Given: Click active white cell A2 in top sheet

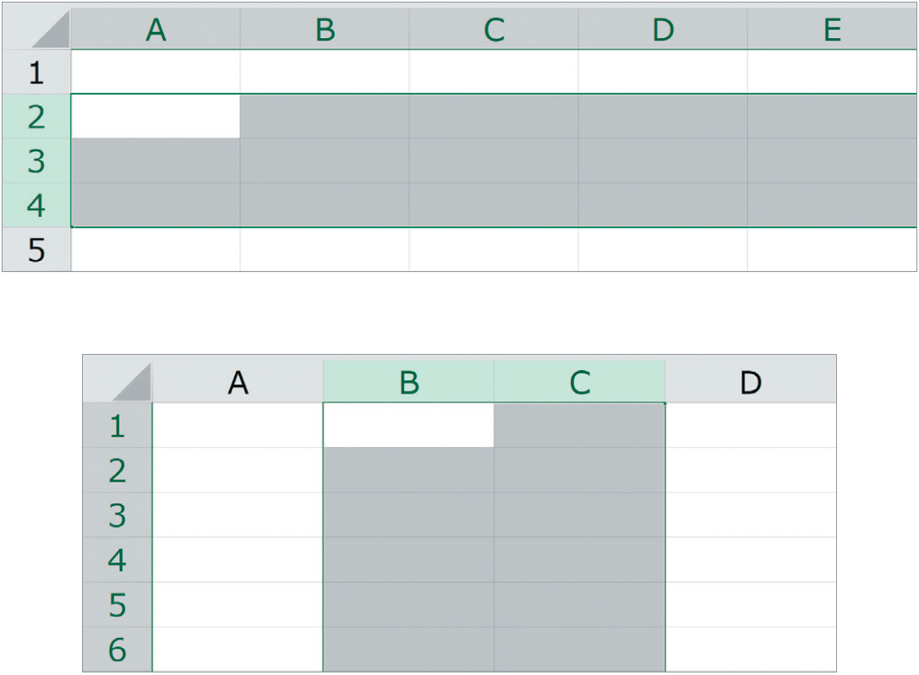Looking at the screenshot, I should (x=156, y=117).
